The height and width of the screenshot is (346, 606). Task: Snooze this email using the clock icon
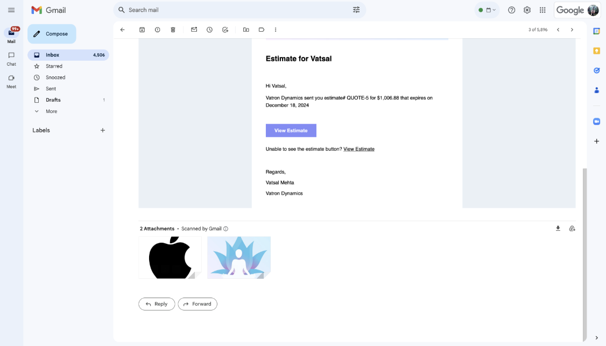(x=209, y=30)
